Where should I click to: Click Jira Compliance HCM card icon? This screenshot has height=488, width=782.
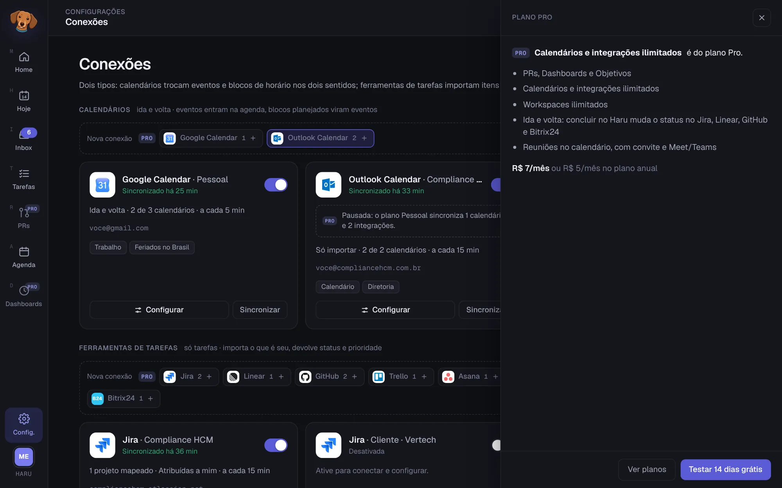pyautogui.click(x=102, y=445)
